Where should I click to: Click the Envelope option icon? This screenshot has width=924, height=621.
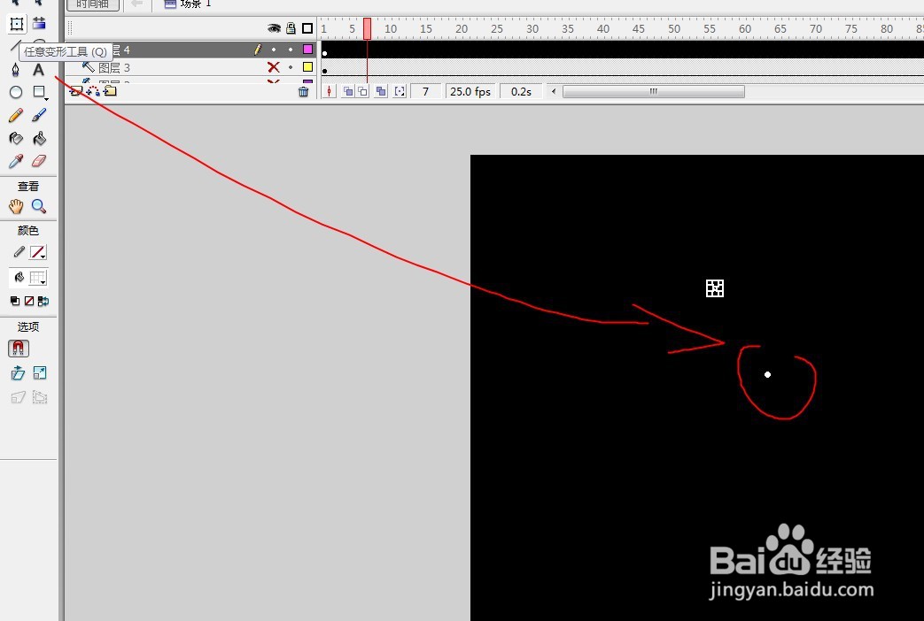(x=40, y=397)
